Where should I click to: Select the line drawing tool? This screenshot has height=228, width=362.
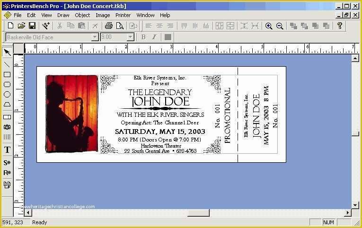pyautogui.click(x=7, y=64)
